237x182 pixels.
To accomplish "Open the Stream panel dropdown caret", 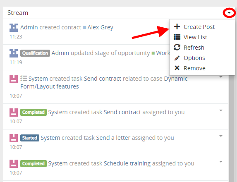I will 229,13.
